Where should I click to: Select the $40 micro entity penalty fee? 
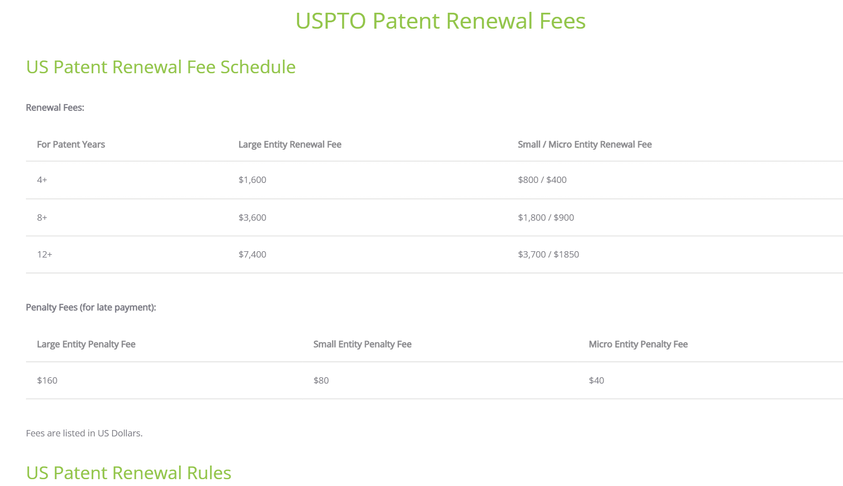(x=597, y=380)
